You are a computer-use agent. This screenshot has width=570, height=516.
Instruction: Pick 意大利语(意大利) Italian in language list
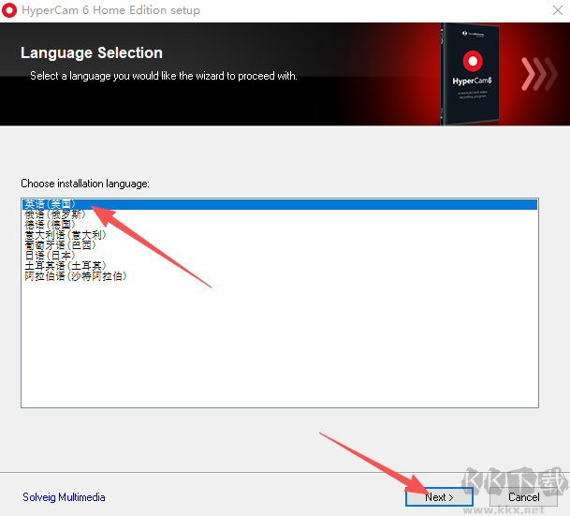pyautogui.click(x=66, y=235)
